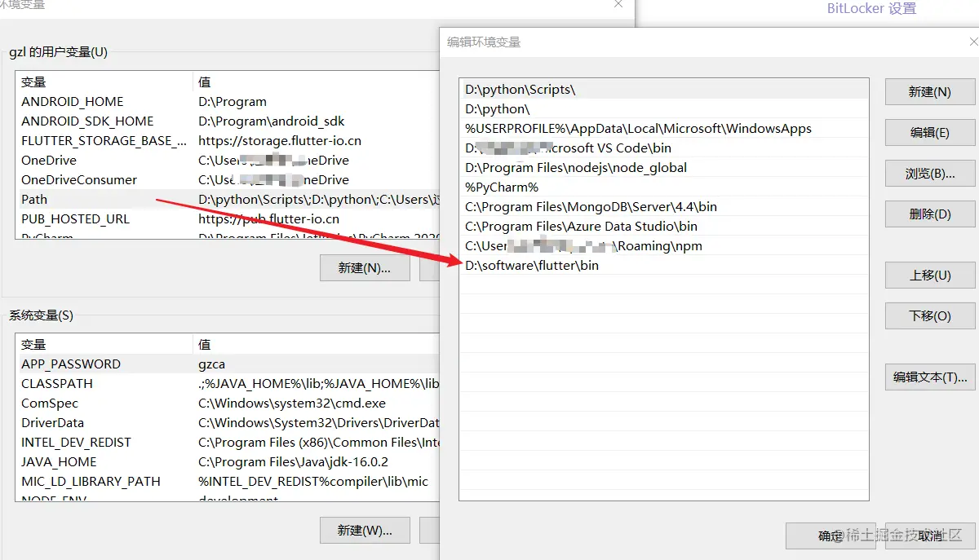Click the 删除(D) button
Viewport: 979px width, 560px height.
point(930,214)
